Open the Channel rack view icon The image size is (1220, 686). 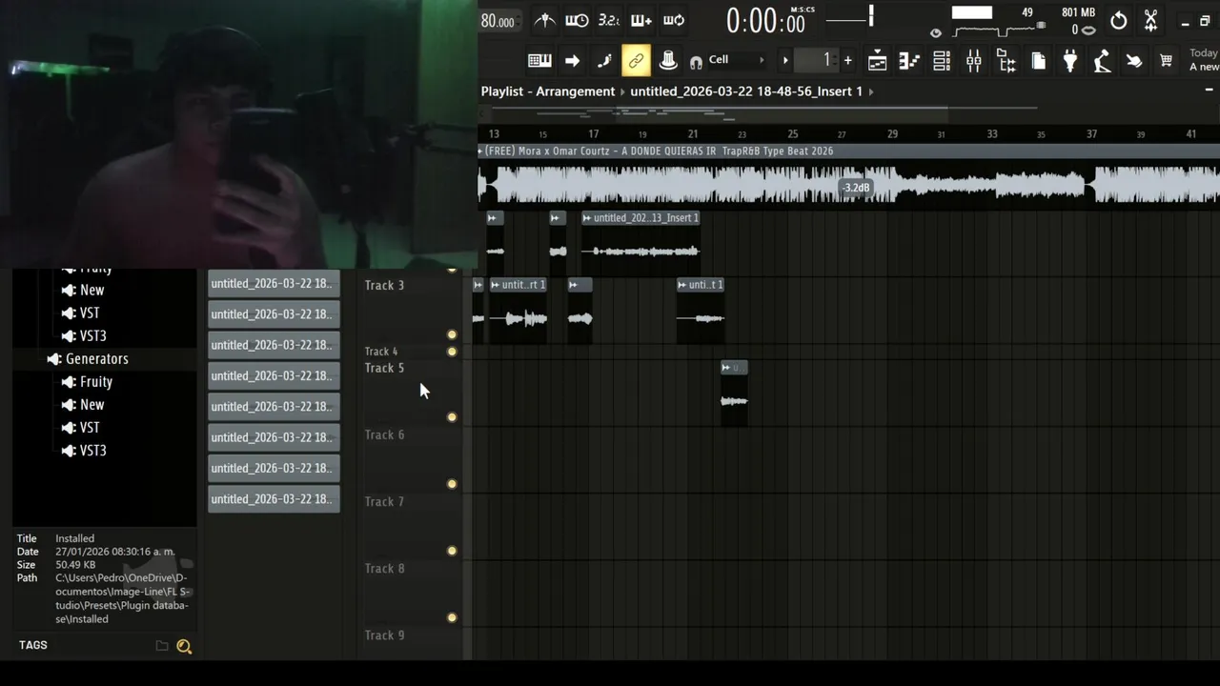tap(942, 61)
